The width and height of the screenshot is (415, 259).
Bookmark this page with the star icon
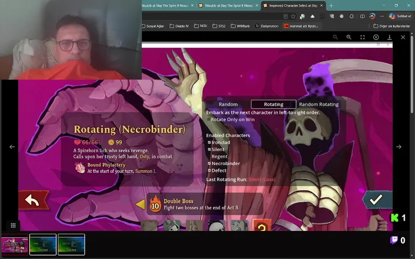coord(293,16)
